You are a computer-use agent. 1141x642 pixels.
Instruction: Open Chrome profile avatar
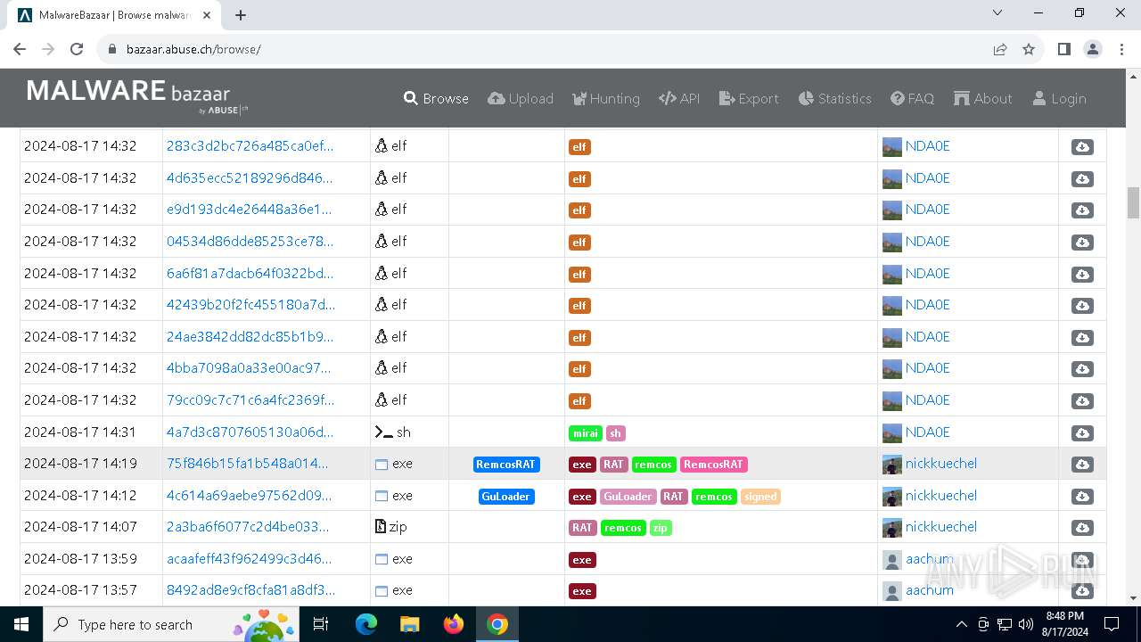[x=1093, y=49]
